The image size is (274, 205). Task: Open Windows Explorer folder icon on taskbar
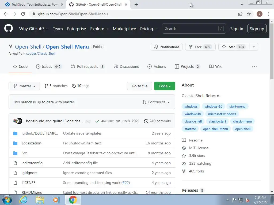pos(40,200)
